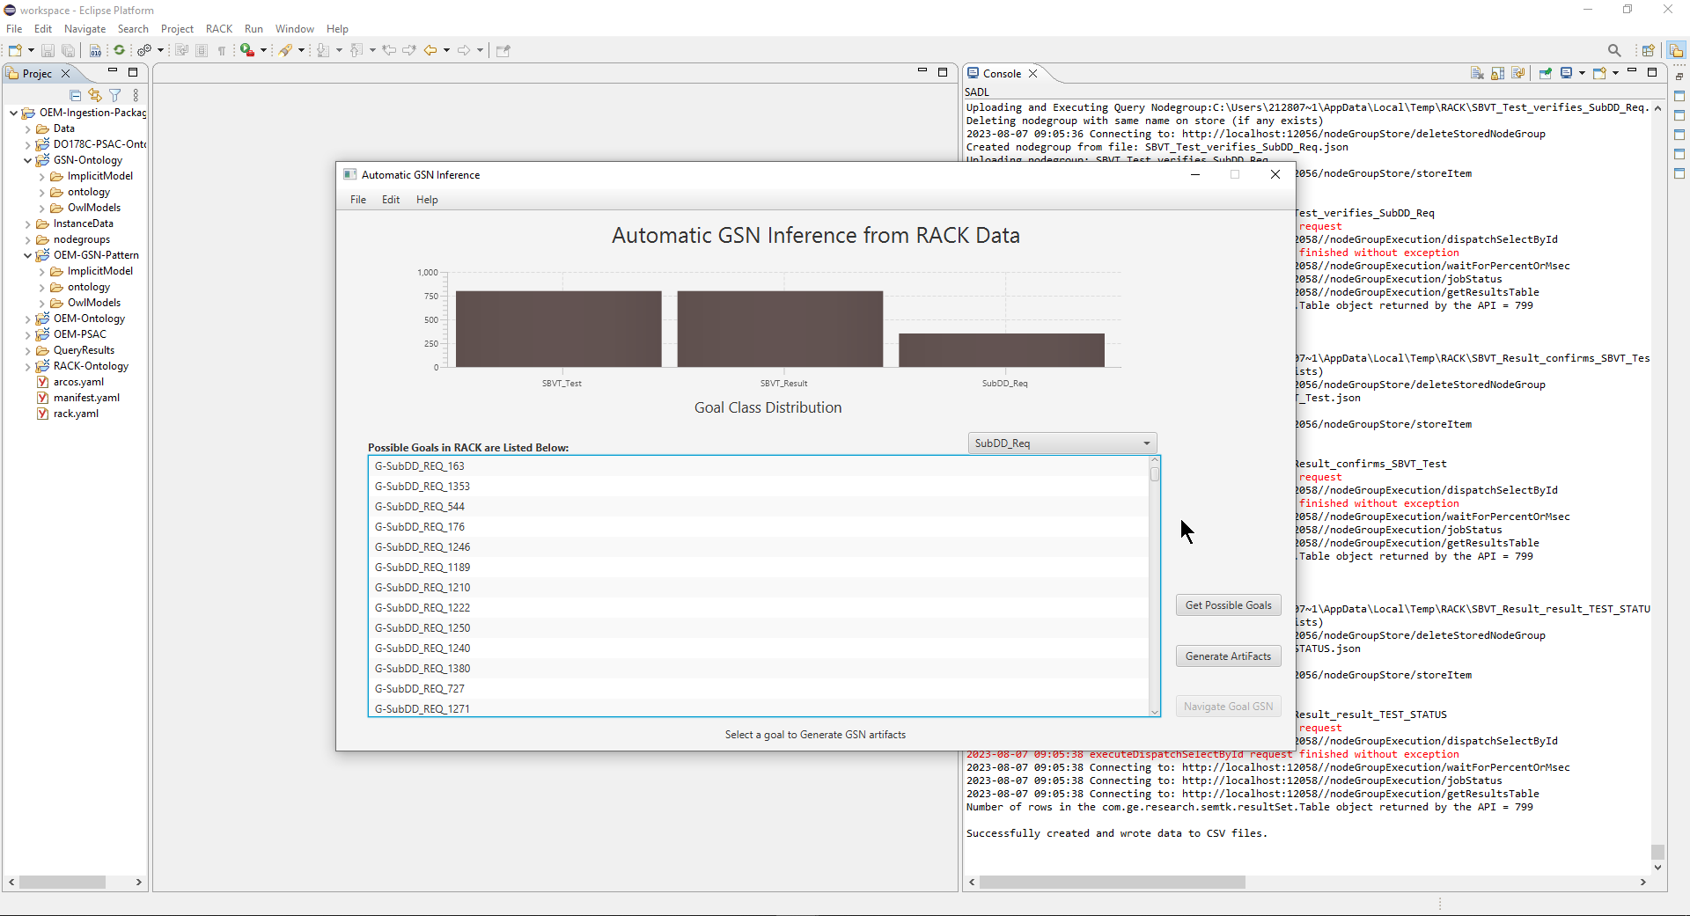
Task: Click the Forward navigation arrow icon
Action: [x=464, y=50]
